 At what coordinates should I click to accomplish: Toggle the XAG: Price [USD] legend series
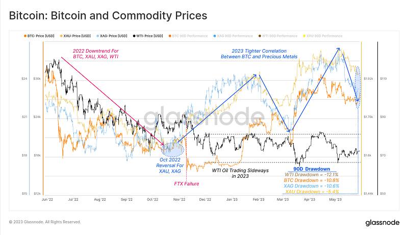click(112, 36)
